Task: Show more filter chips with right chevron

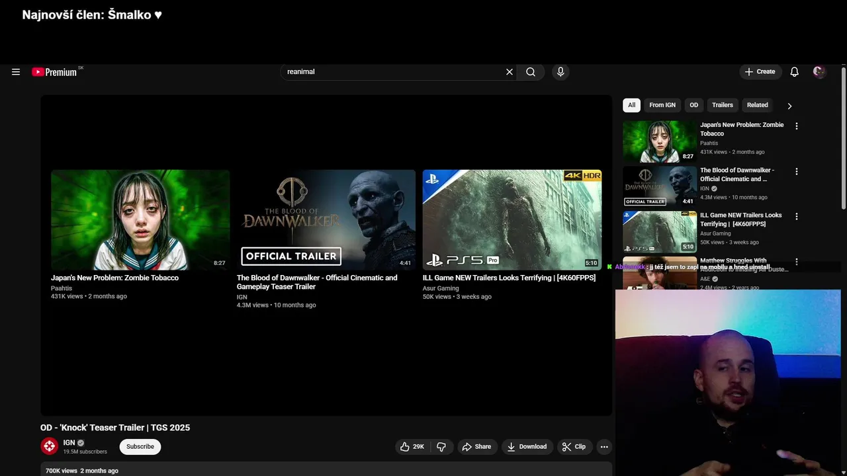Action: (x=789, y=106)
